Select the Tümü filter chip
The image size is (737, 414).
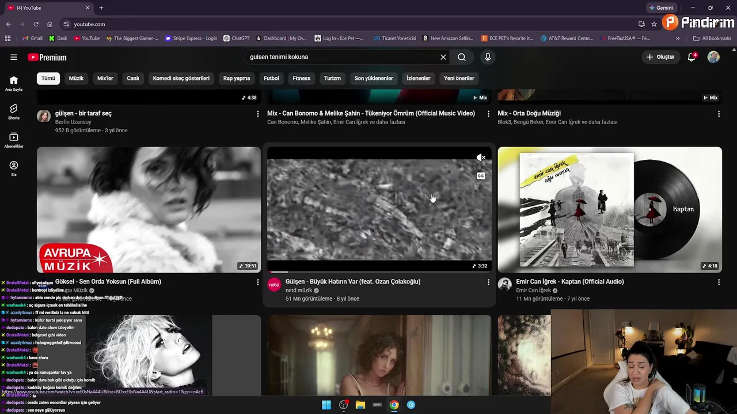[48, 78]
